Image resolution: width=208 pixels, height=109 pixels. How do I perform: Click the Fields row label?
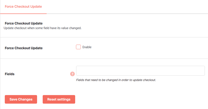coord(10,74)
